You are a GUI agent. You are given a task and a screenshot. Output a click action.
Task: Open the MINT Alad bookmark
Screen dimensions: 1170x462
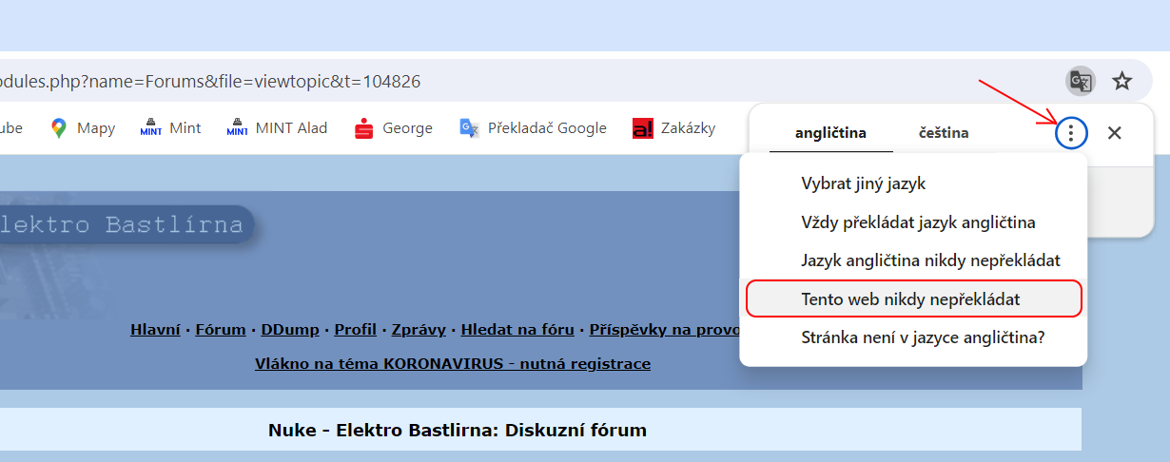[x=278, y=128]
